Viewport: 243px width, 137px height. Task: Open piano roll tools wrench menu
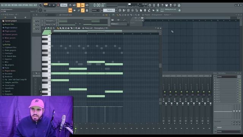(x=46, y=28)
